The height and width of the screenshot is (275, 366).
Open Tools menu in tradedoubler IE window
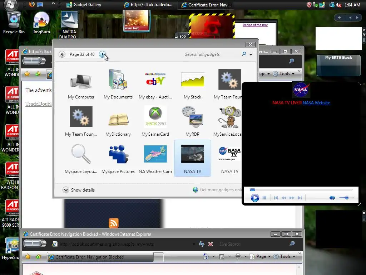click(283, 74)
